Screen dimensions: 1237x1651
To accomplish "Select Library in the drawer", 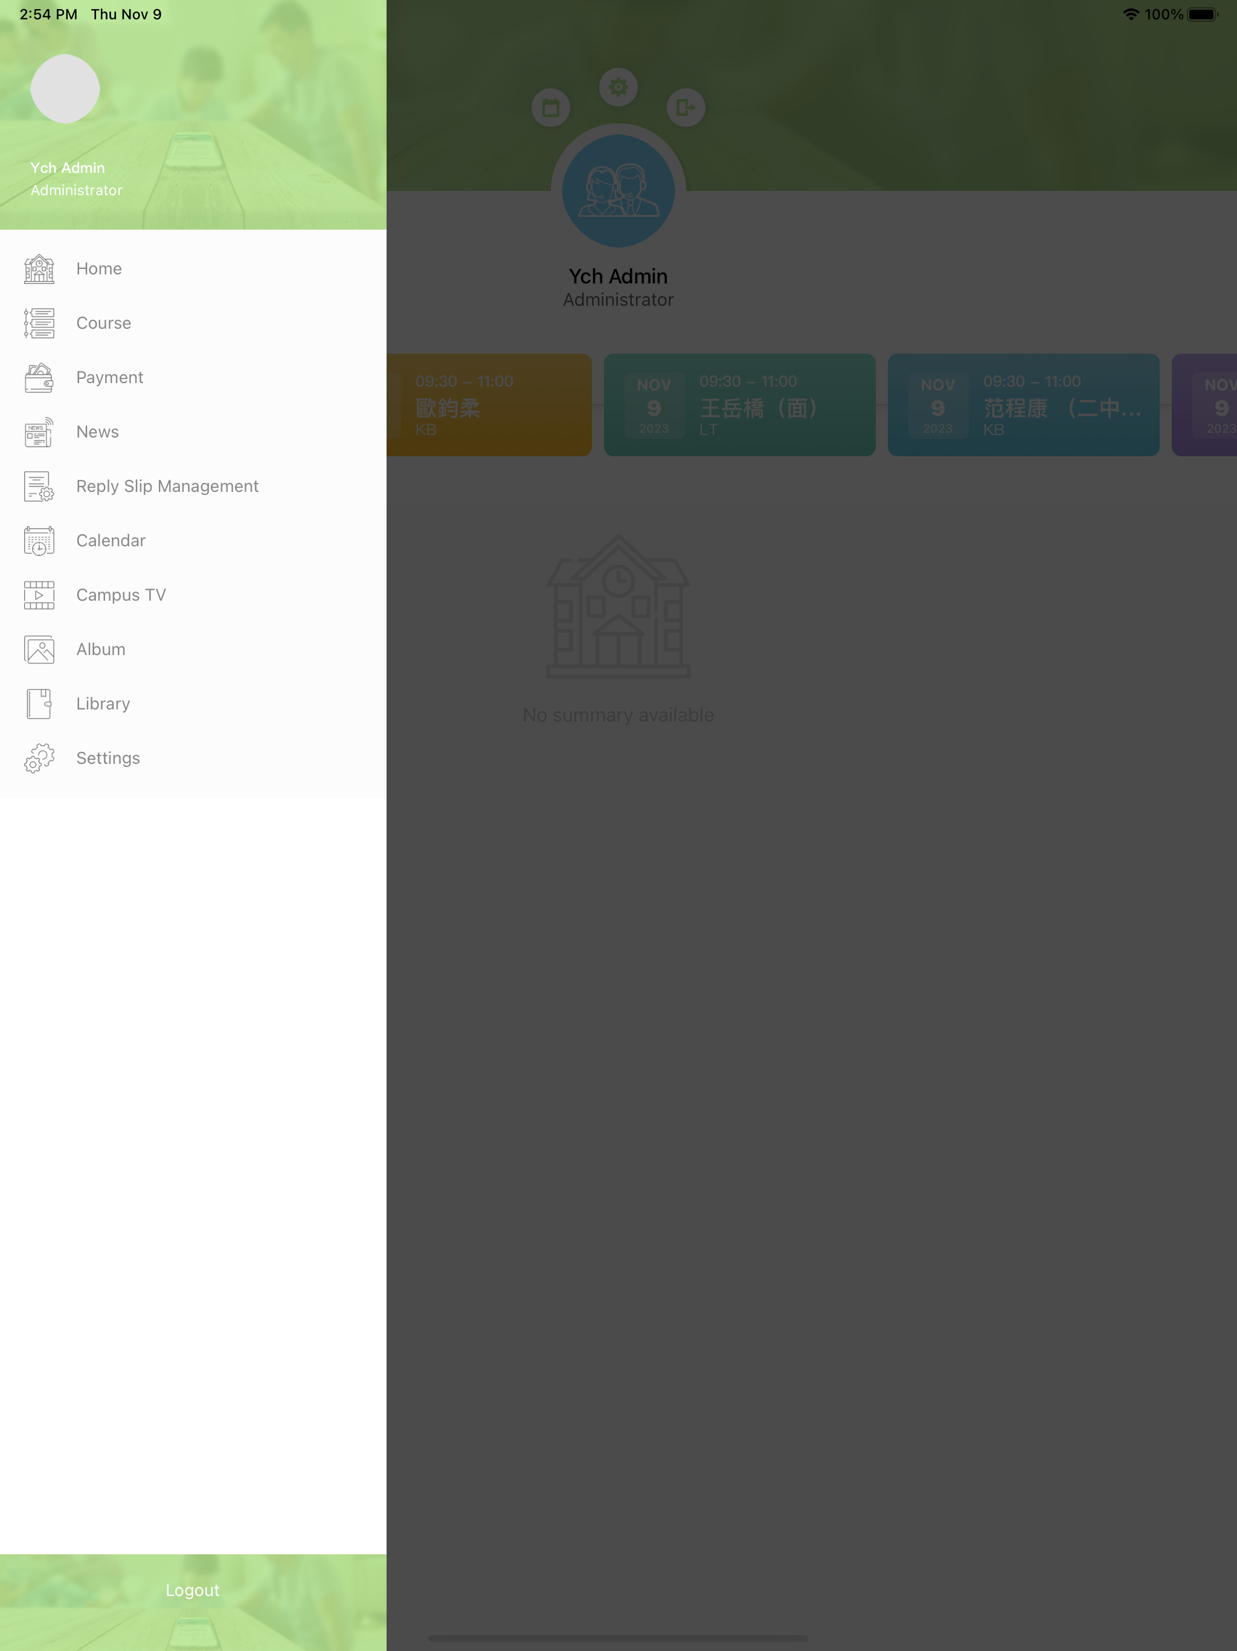I will point(193,704).
